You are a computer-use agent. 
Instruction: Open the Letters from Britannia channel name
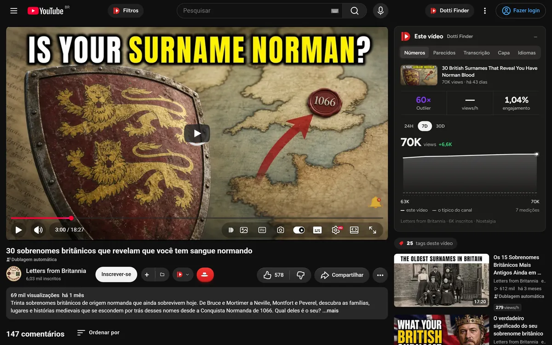coord(56,271)
